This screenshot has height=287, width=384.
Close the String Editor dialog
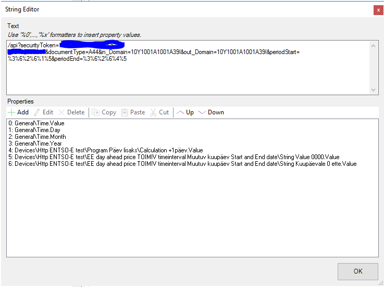pos(376,9)
